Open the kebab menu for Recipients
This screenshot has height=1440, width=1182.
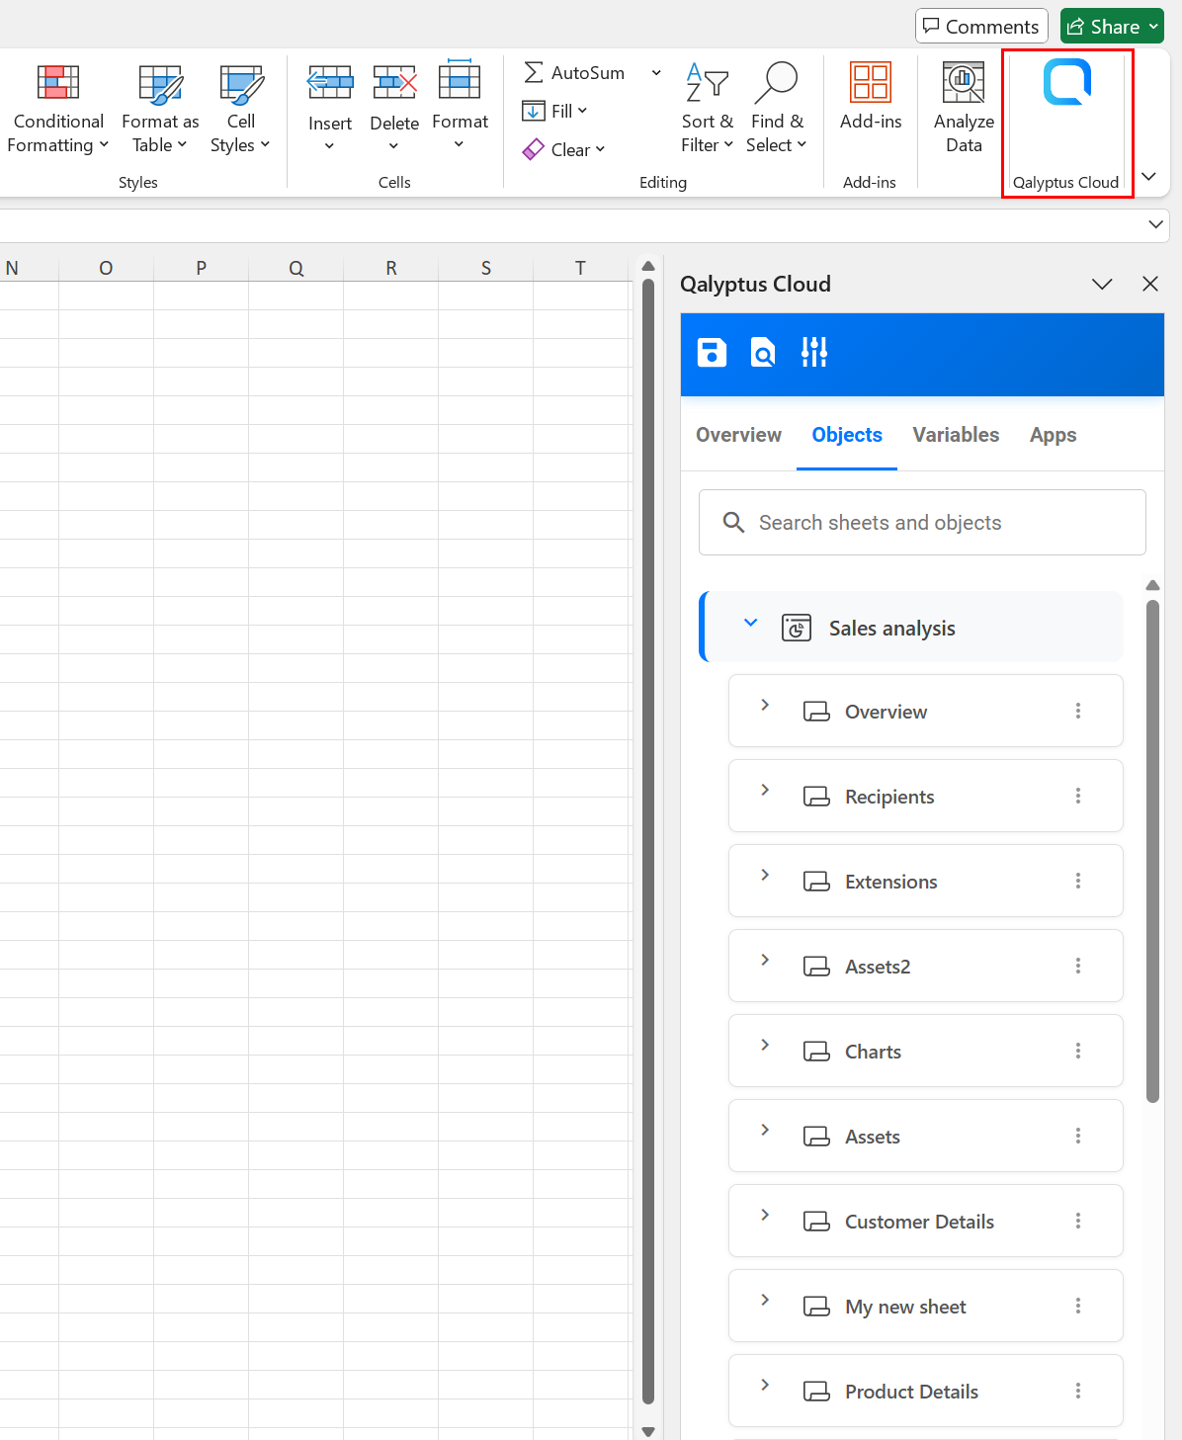1078,796
